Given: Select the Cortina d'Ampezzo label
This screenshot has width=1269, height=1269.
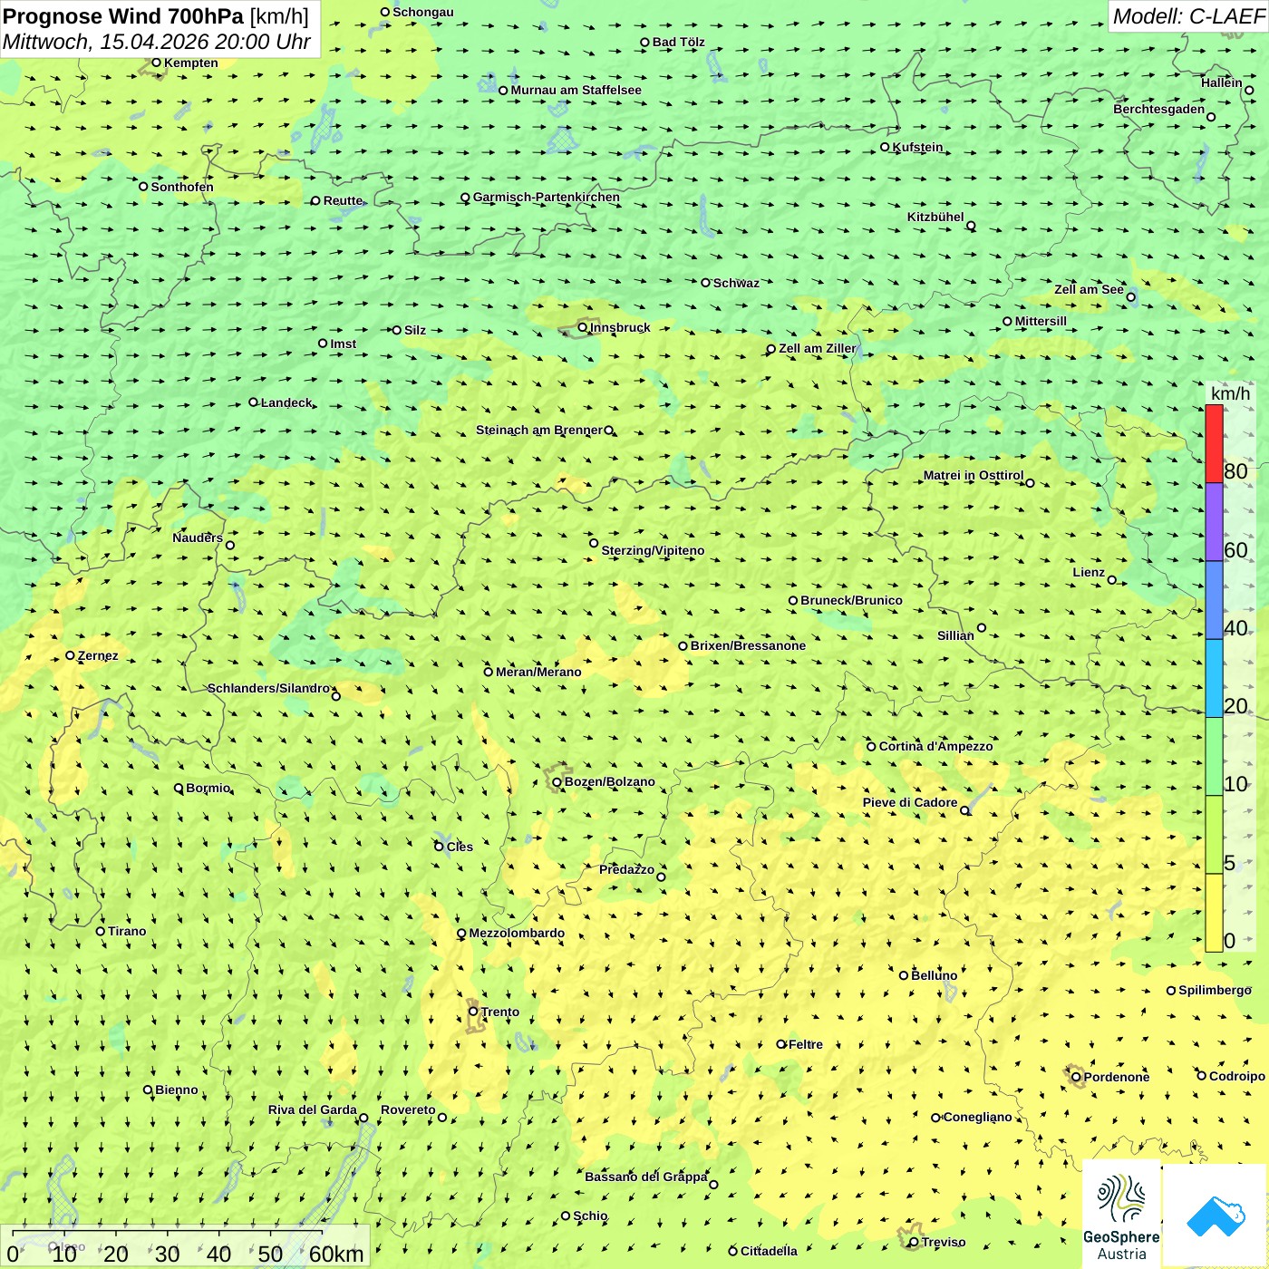Looking at the screenshot, I should pos(935,746).
